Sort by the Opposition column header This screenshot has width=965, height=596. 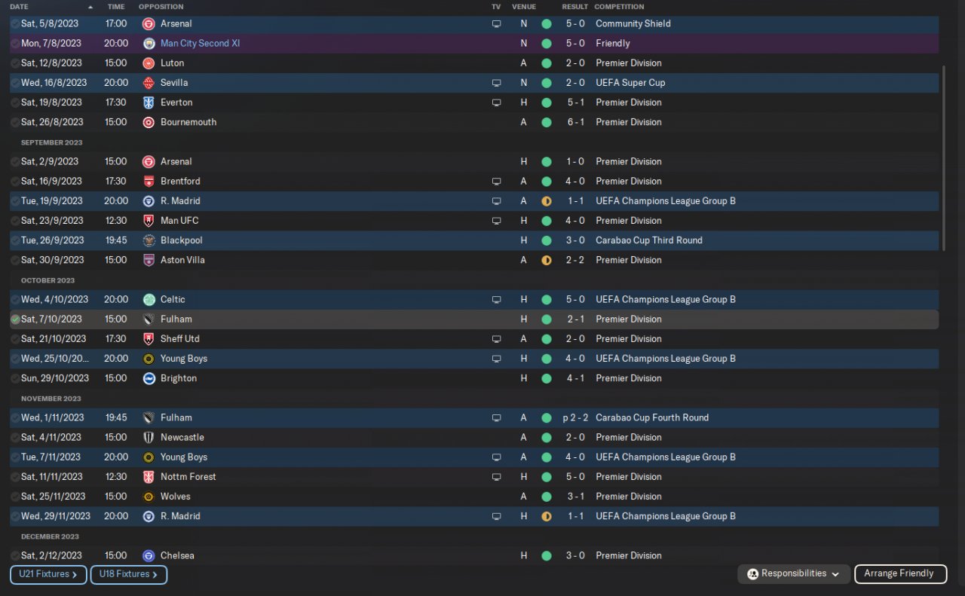coord(161,7)
